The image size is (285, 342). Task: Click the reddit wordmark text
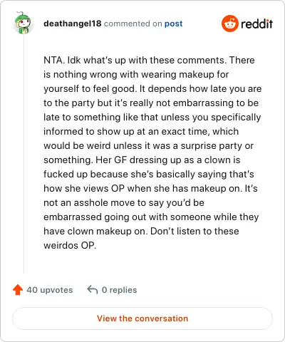pyautogui.click(x=256, y=24)
